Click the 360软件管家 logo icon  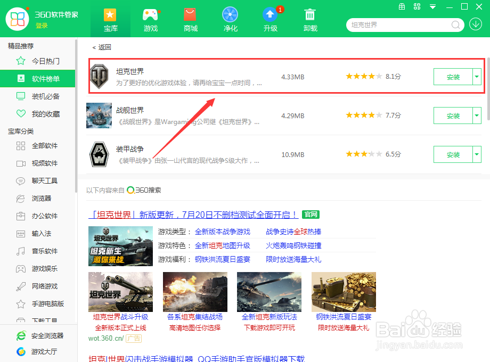pos(17,19)
